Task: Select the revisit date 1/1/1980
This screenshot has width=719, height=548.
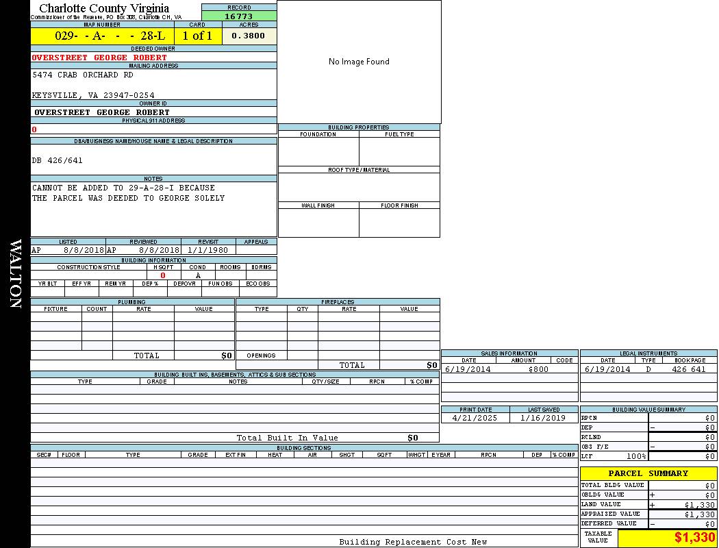Action: point(208,251)
